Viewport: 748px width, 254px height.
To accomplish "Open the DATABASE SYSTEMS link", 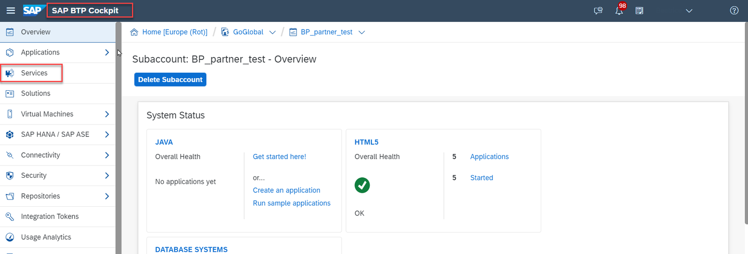I will tap(191, 250).
